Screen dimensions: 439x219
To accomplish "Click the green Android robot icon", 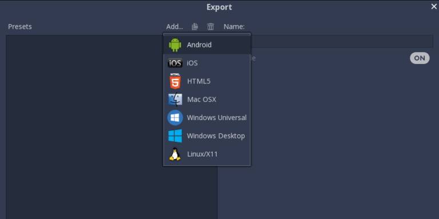I will pos(175,45).
